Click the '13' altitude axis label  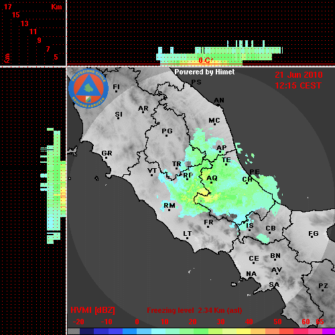(25, 23)
